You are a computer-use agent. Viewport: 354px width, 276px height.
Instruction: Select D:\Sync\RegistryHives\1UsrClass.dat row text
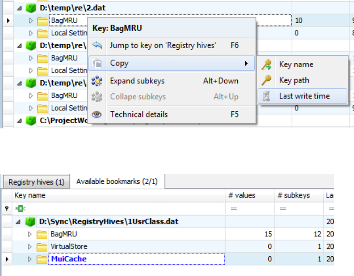click(109, 221)
